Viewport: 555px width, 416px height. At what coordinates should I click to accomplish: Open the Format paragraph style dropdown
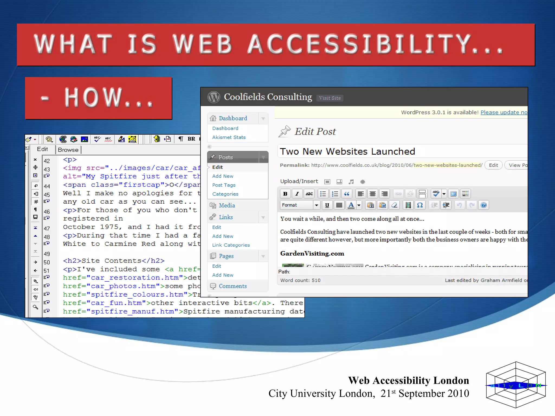click(300, 205)
